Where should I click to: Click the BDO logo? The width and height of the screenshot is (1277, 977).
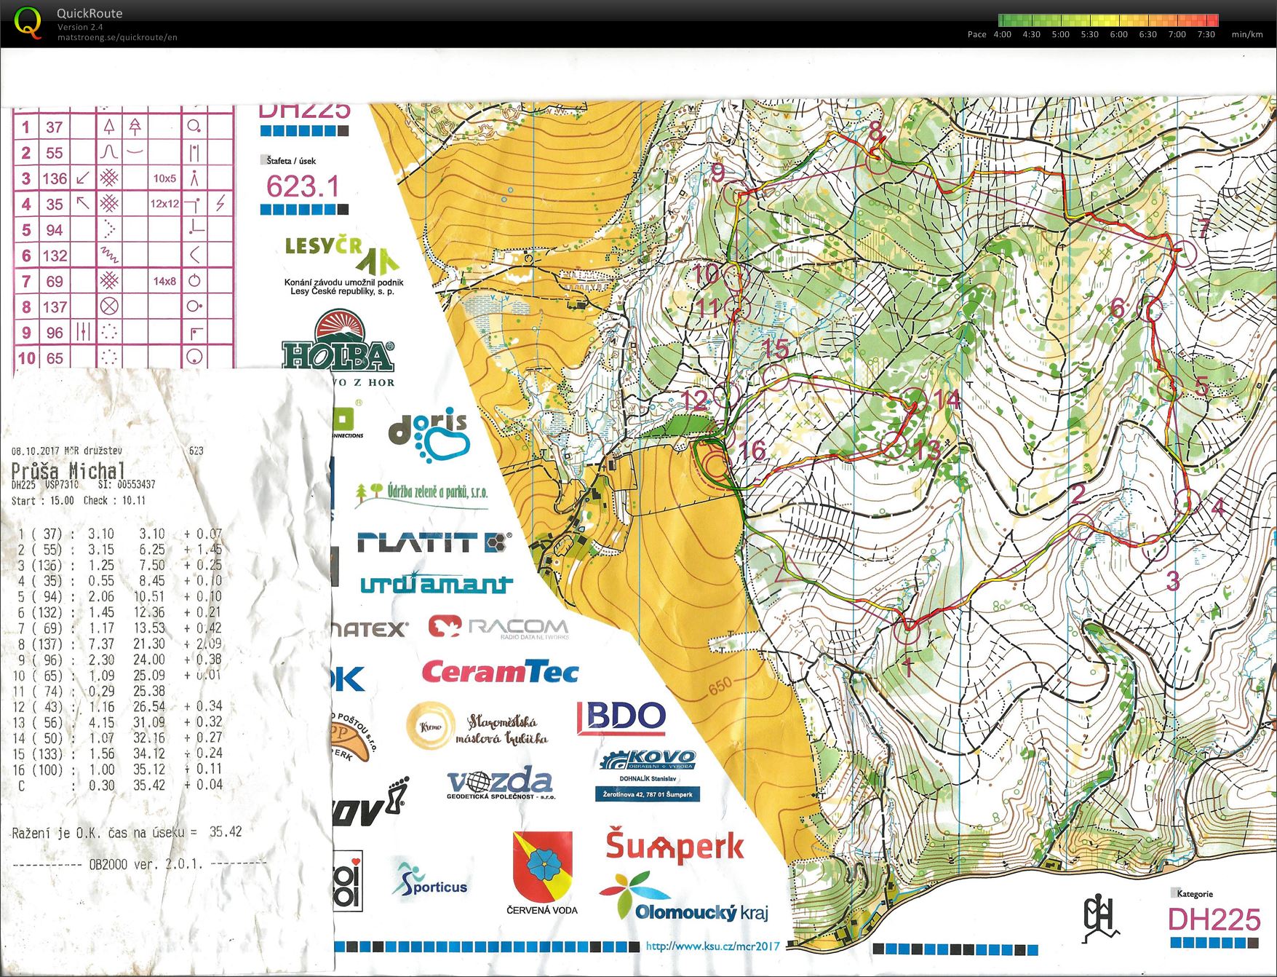tap(621, 718)
